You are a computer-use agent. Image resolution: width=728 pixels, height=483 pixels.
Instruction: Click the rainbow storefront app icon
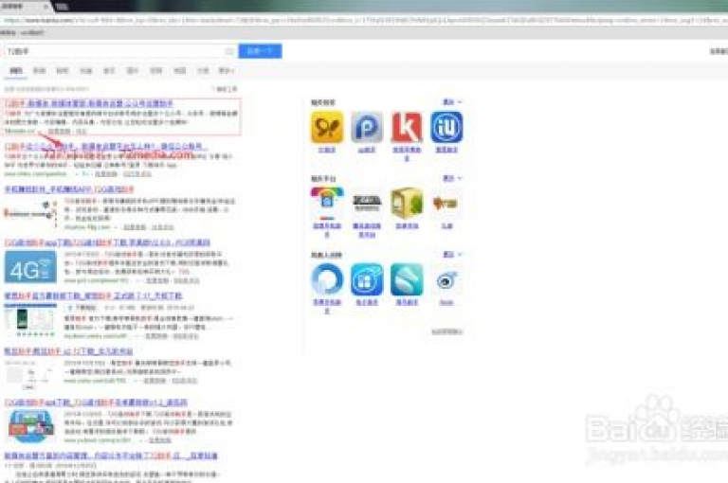click(327, 204)
